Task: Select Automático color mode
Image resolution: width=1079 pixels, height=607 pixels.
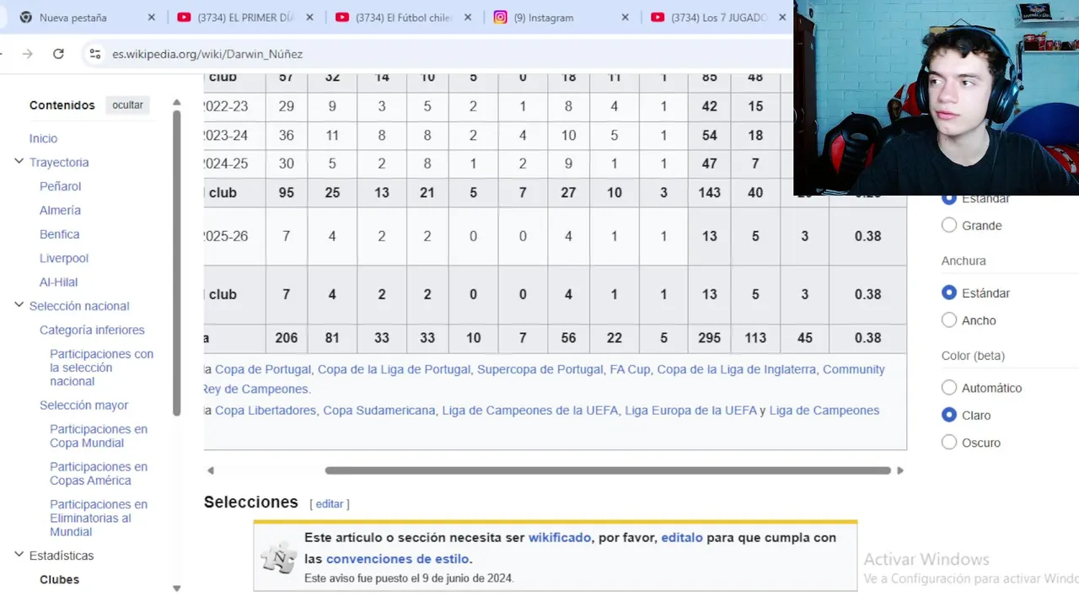Action: 949,388
